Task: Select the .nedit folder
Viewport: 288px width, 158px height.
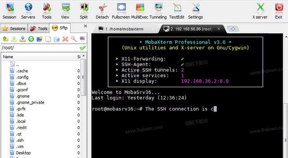Action: 18,127
